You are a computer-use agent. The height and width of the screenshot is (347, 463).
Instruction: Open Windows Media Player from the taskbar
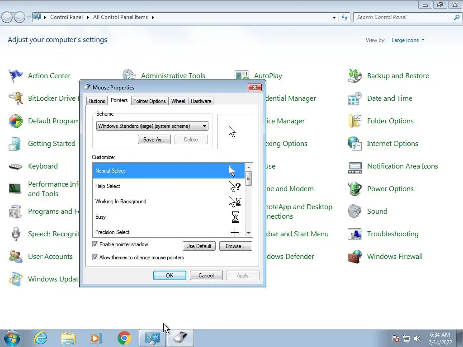(96, 338)
